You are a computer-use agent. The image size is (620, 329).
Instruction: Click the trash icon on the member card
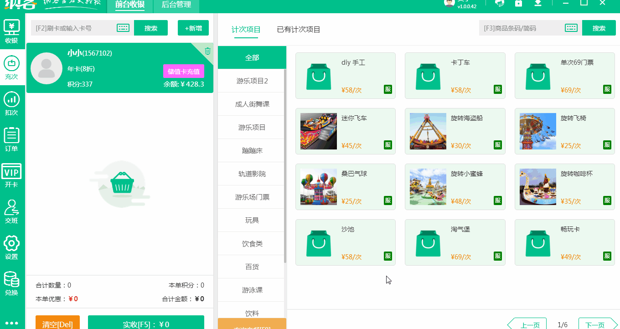click(x=207, y=51)
